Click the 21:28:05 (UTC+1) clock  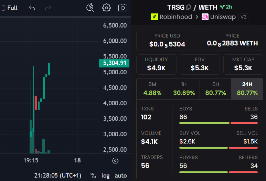click(x=58, y=175)
